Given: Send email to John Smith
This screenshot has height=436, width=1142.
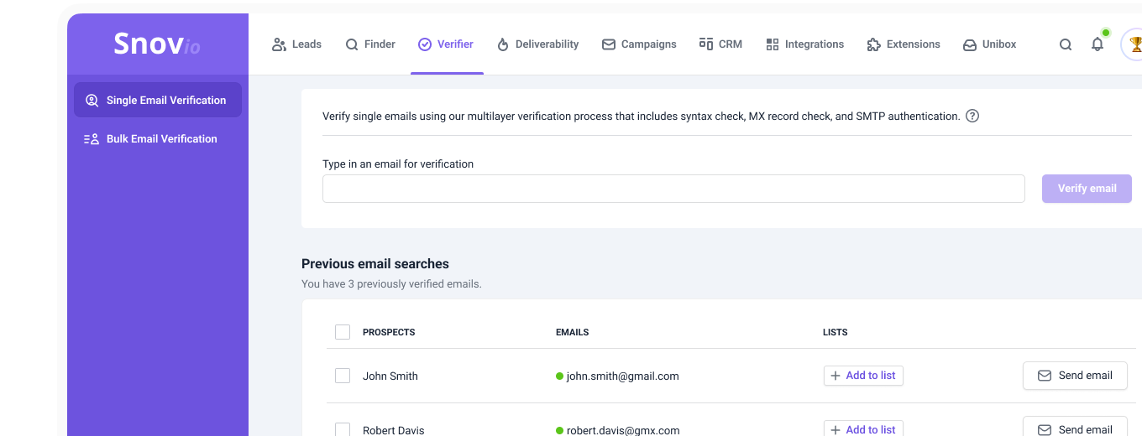Looking at the screenshot, I should [x=1075, y=376].
